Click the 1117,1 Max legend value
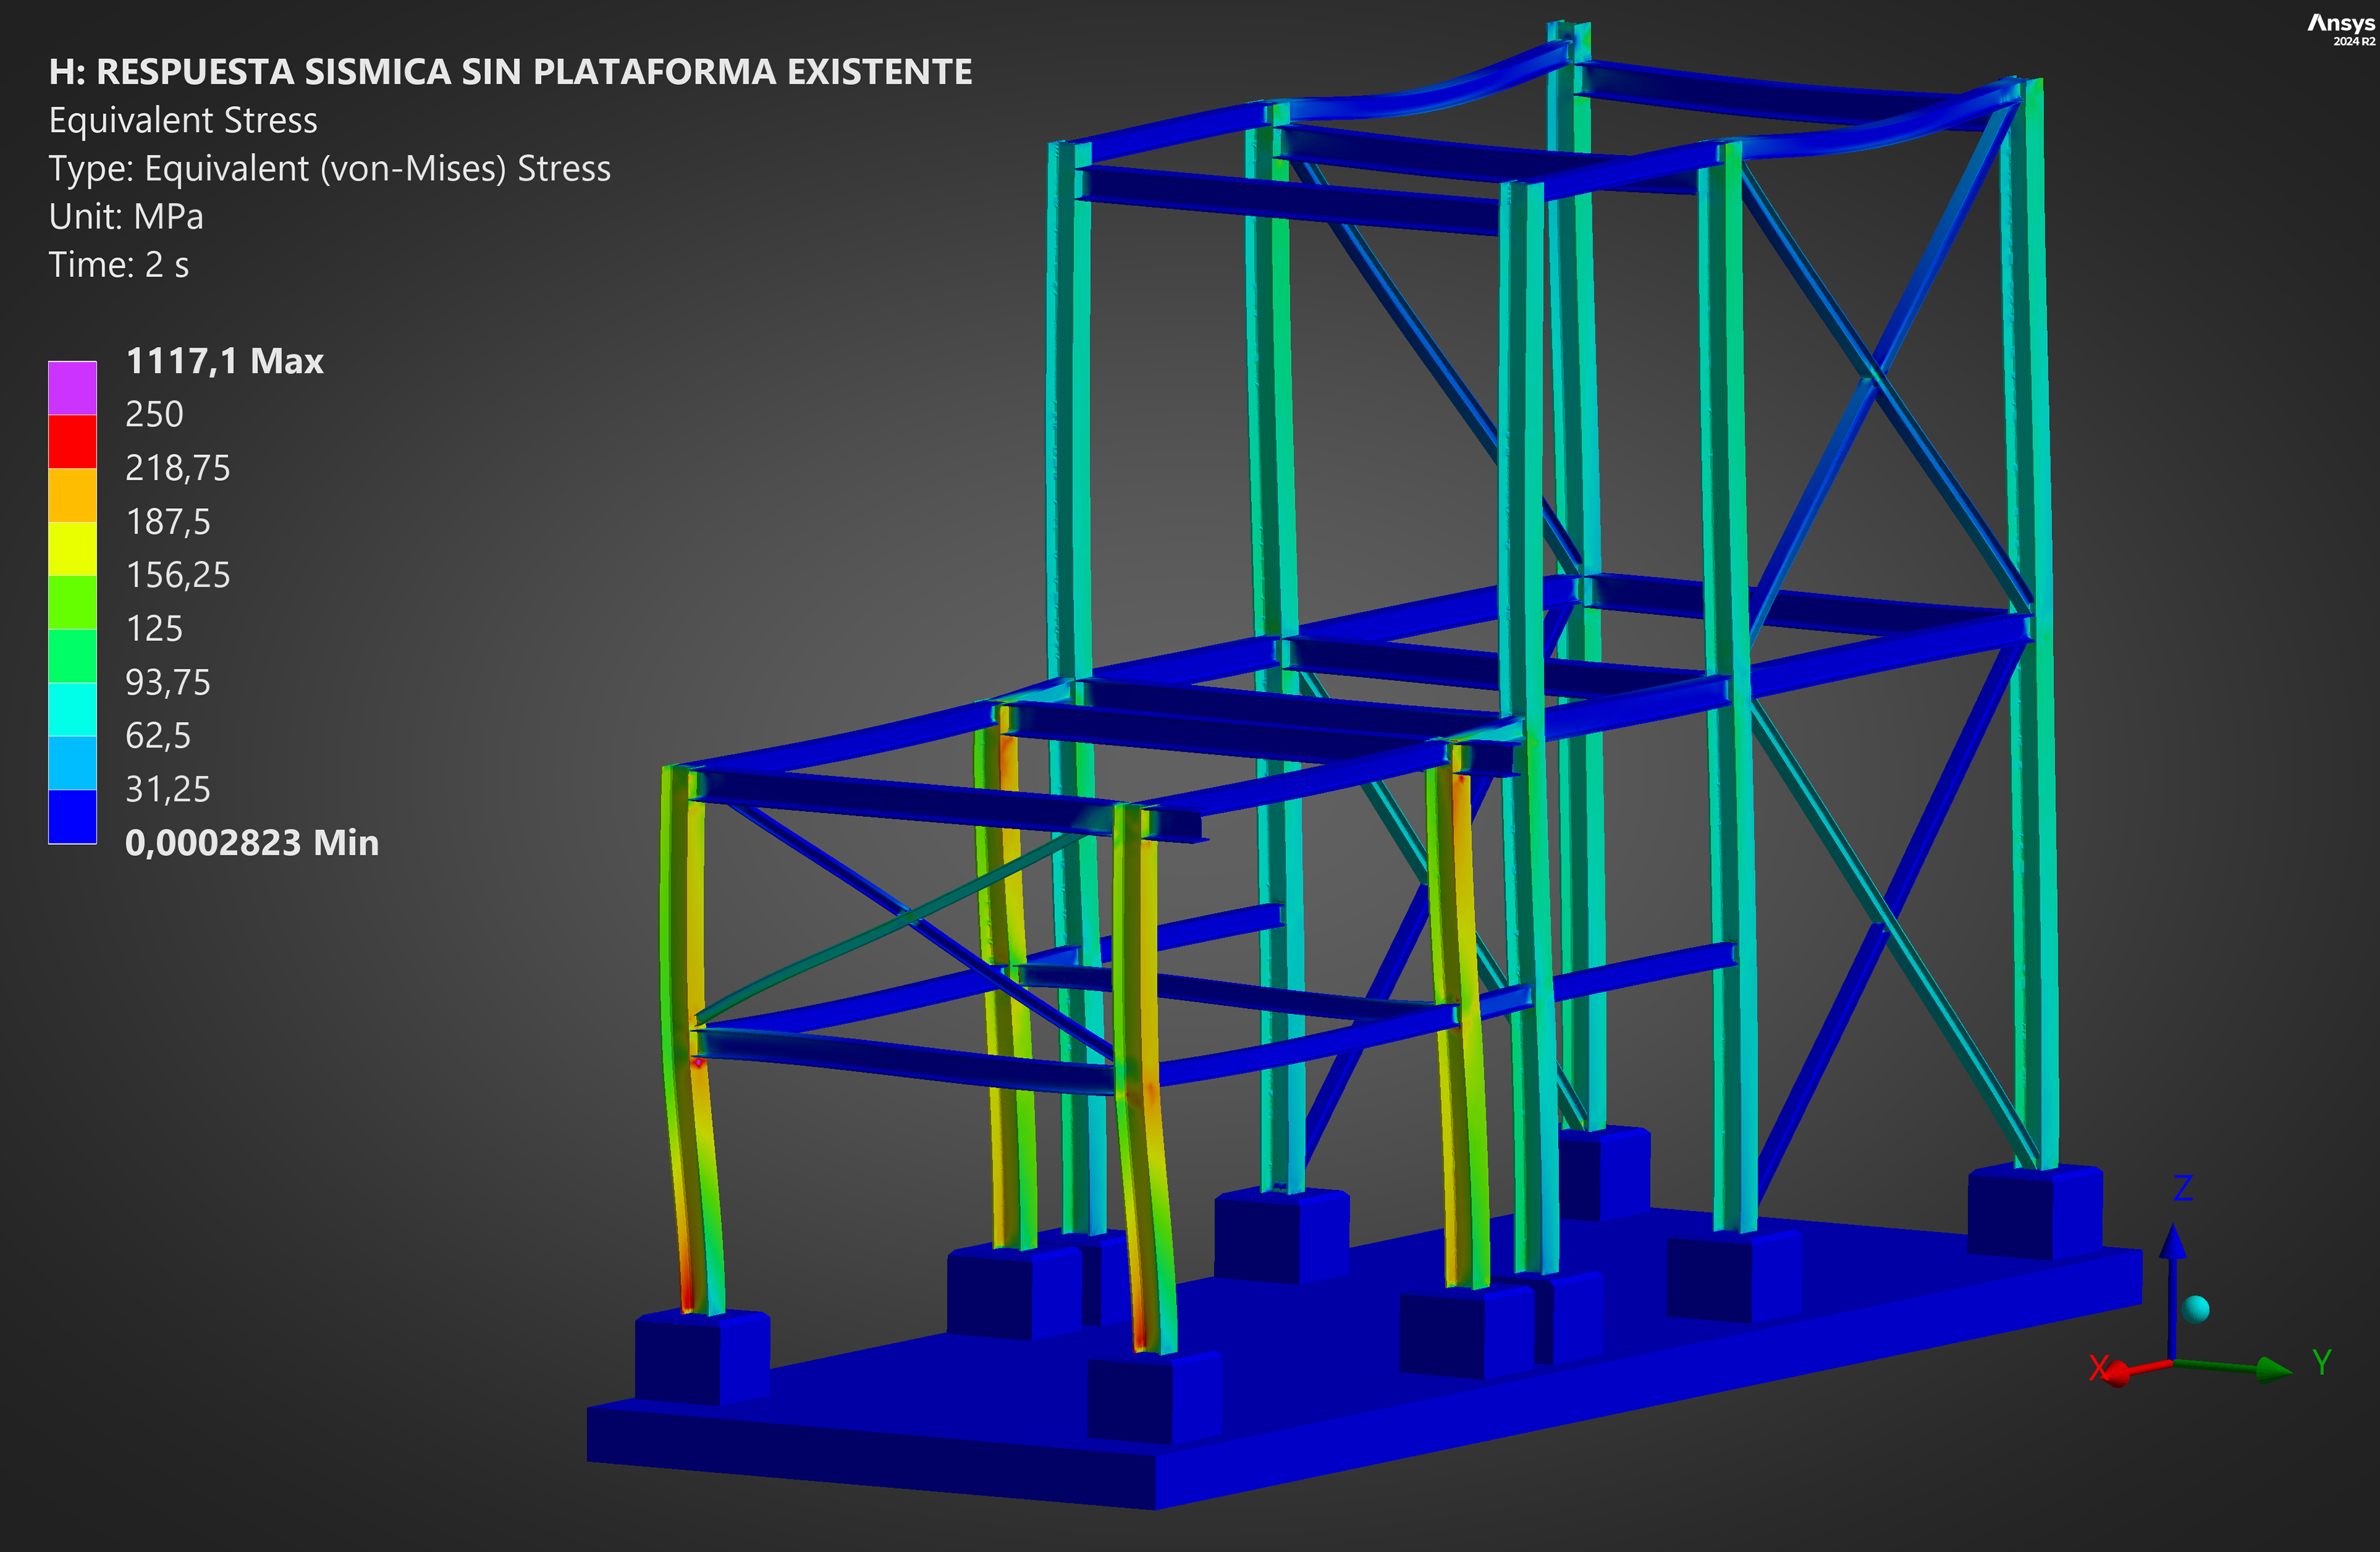The image size is (2380, 1552). pyautogui.click(x=224, y=361)
